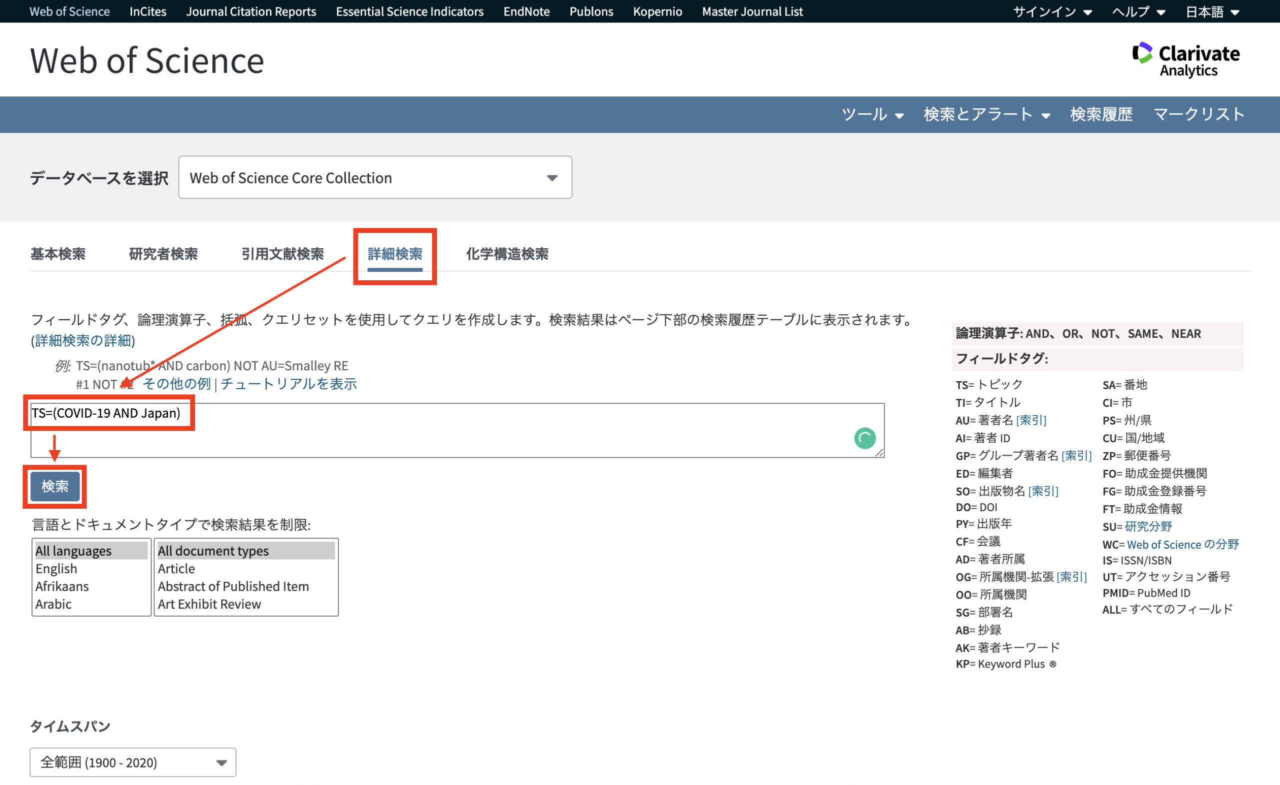
Task: Open the 全範囲 (1900 - 2020) timespan dropdown
Action: click(x=133, y=762)
